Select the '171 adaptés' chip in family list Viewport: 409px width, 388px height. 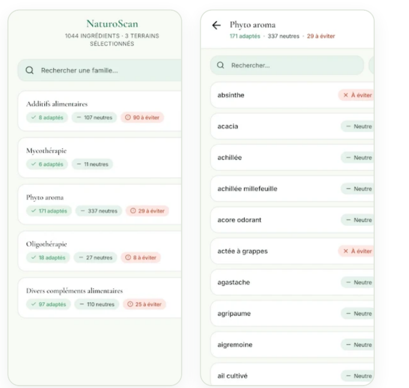point(49,211)
